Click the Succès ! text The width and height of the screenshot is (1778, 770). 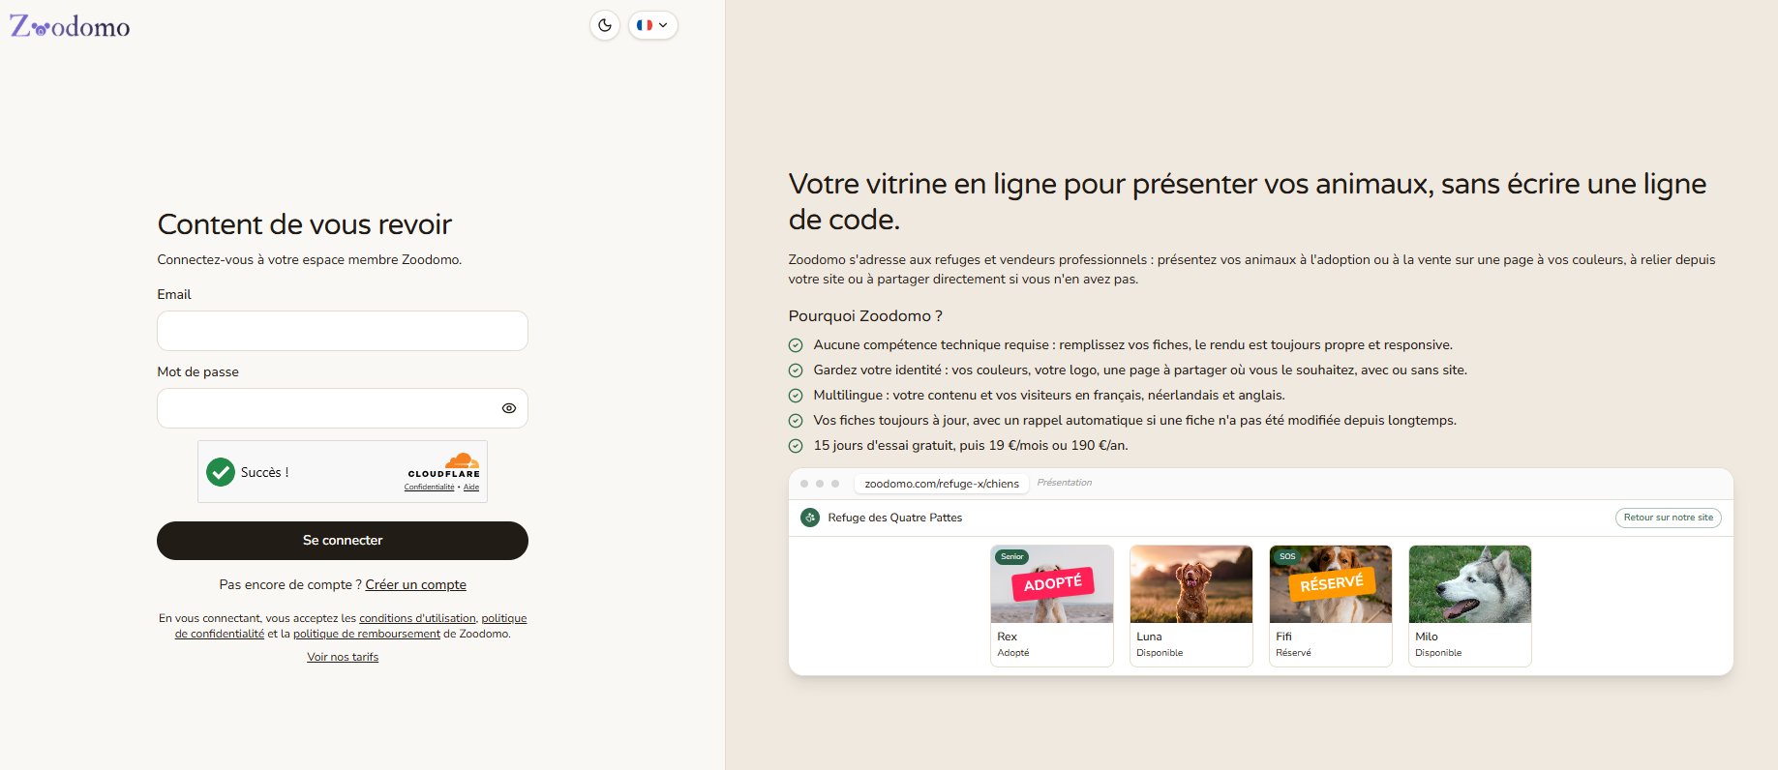tap(264, 473)
